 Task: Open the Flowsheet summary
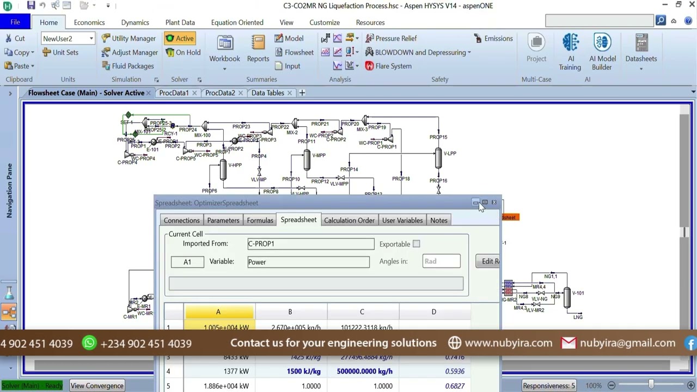(294, 52)
